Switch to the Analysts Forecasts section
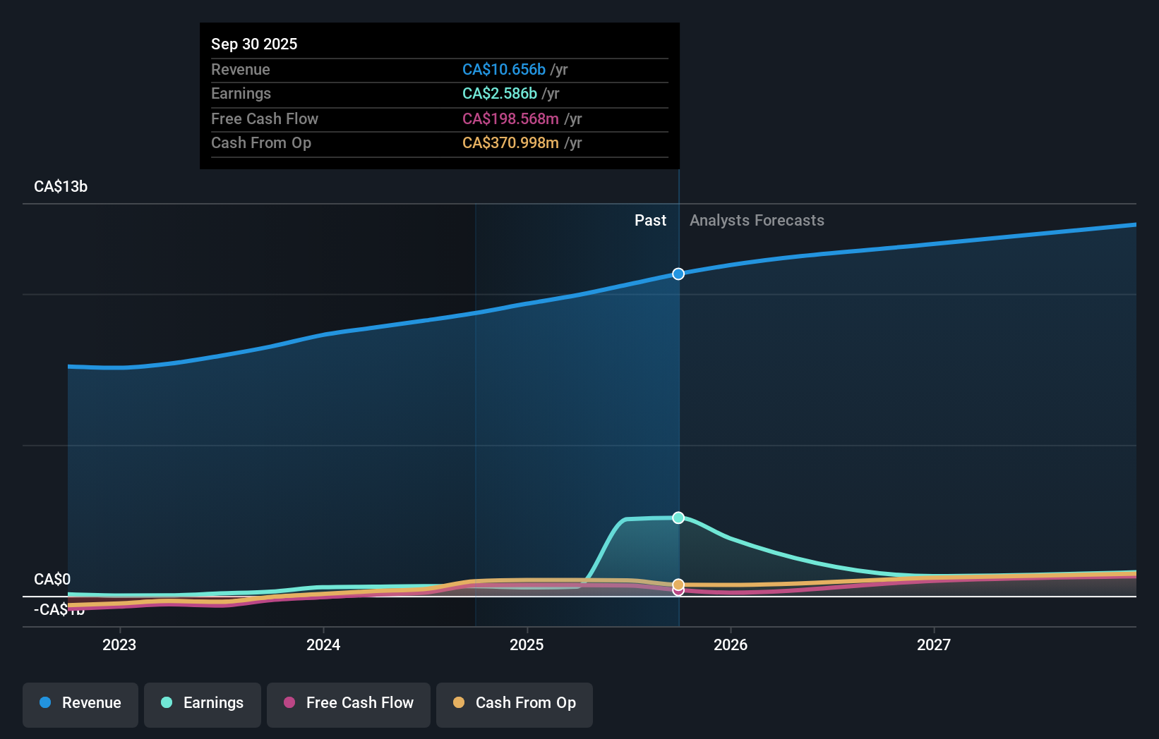This screenshot has width=1159, height=739. [x=757, y=220]
